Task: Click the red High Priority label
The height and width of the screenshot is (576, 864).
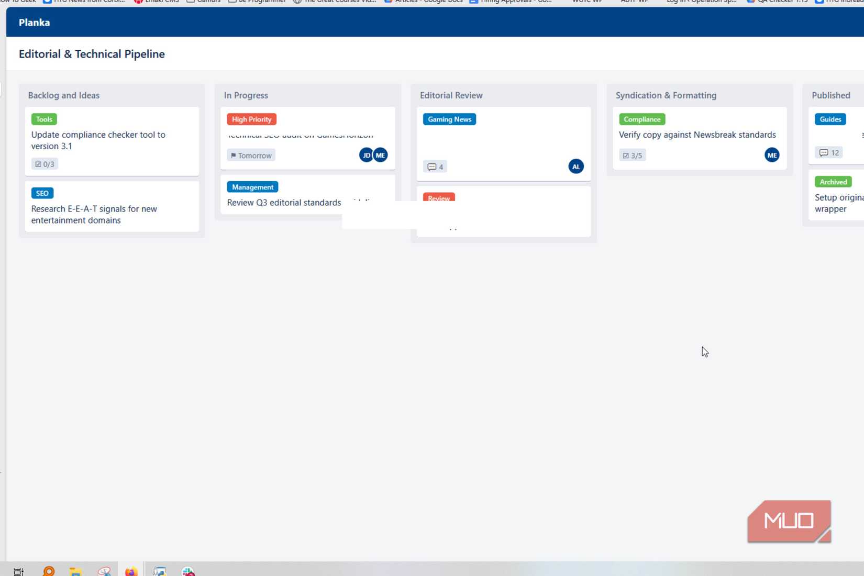Action: point(252,119)
